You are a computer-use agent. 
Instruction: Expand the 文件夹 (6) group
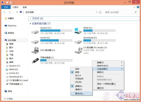coord(30,19)
